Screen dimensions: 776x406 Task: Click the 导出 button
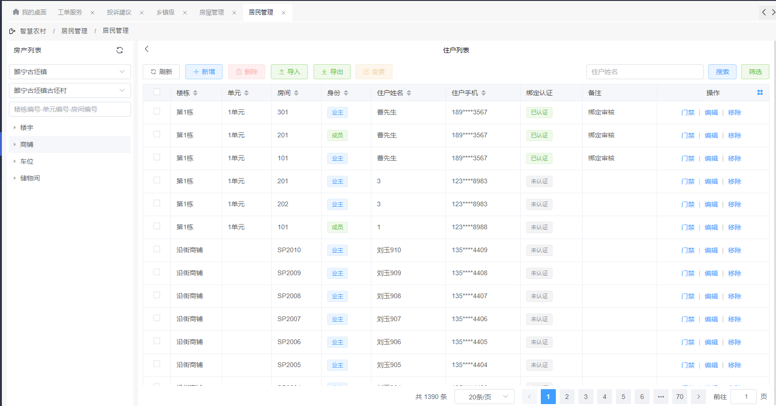[x=332, y=72]
